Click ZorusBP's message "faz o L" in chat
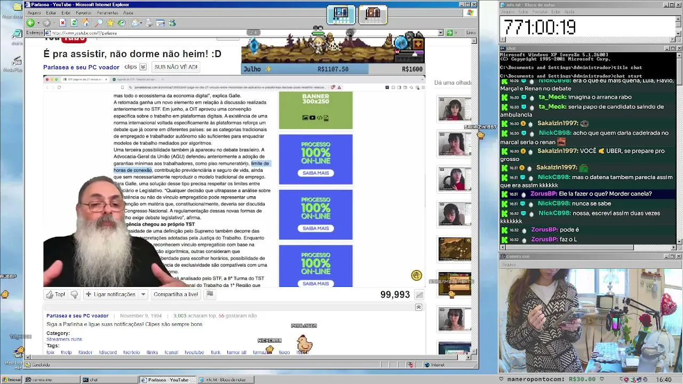The width and height of the screenshot is (683, 384). pos(568,239)
